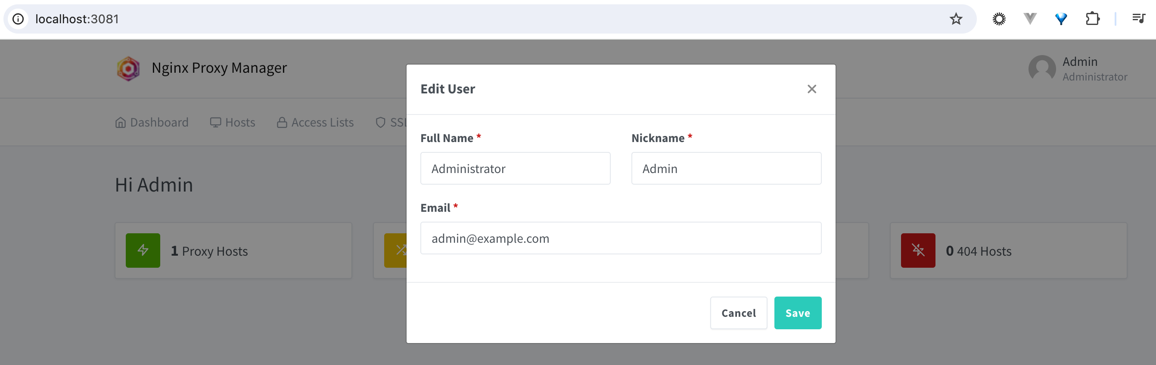Close the Edit User dialog
The width and height of the screenshot is (1156, 365).
pos(811,89)
